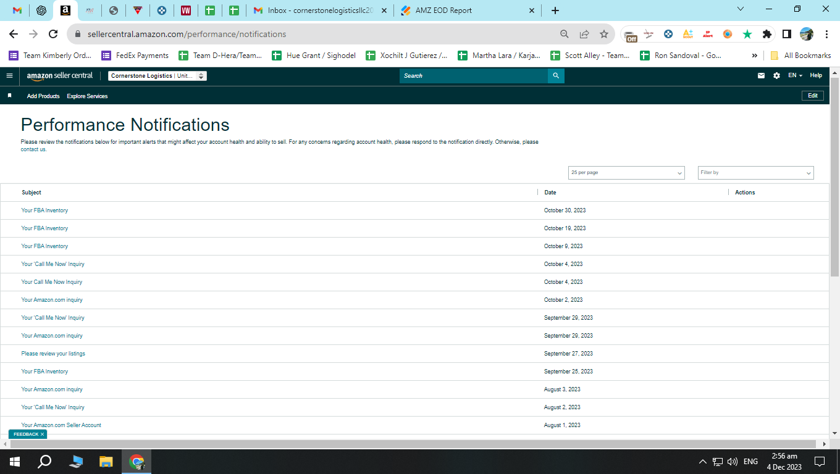Viewport: 840px width, 474px height.
Task: Click inside the Seller Central Search field
Action: [x=474, y=76]
